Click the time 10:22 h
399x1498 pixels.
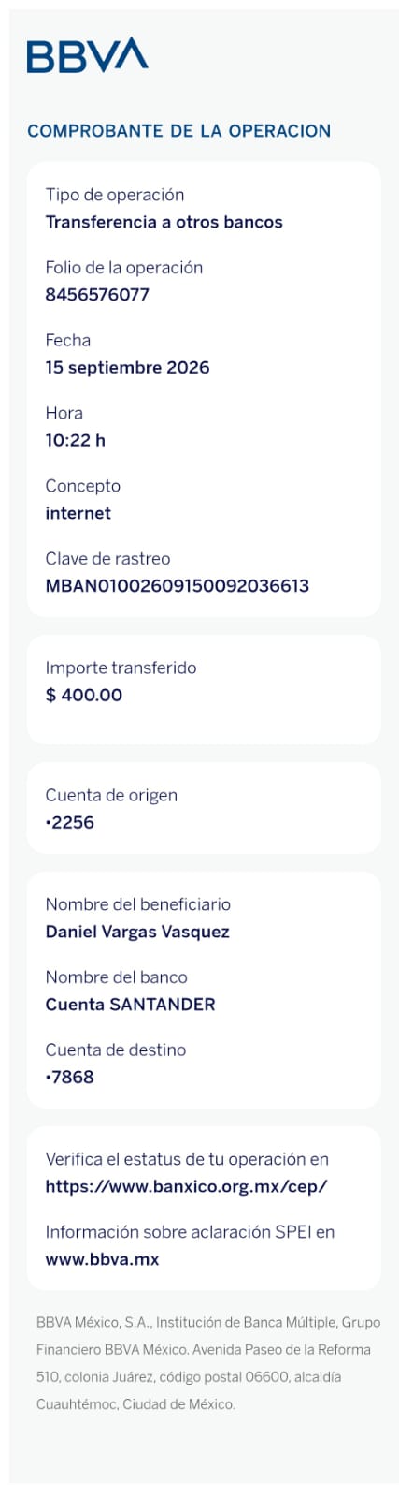click(x=75, y=440)
